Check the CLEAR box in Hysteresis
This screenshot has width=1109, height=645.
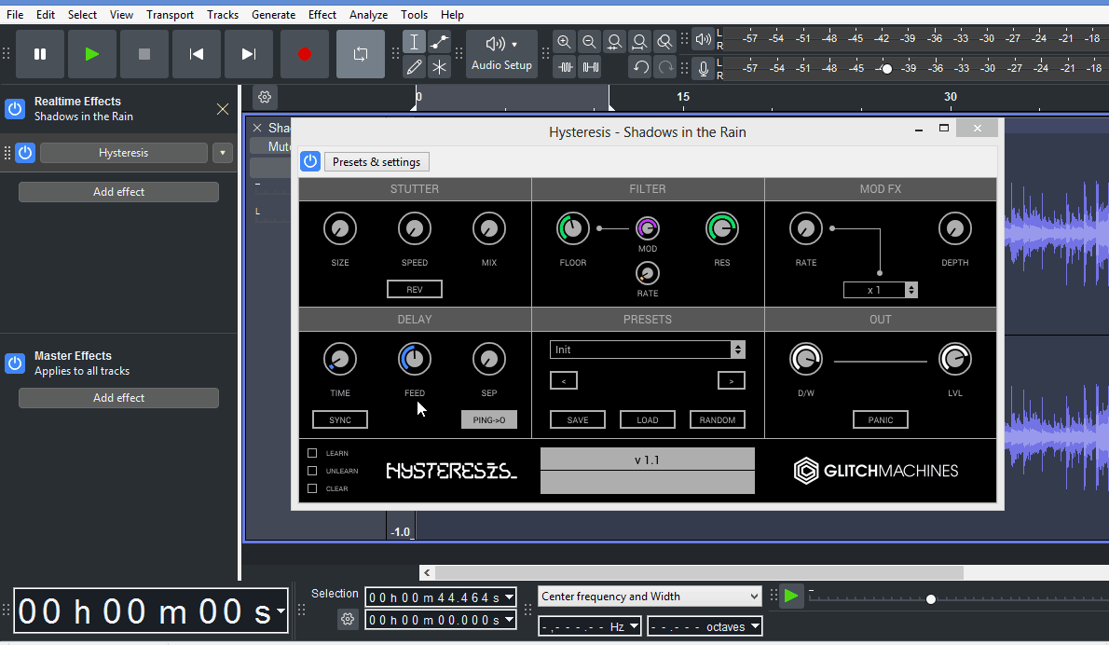coord(314,487)
